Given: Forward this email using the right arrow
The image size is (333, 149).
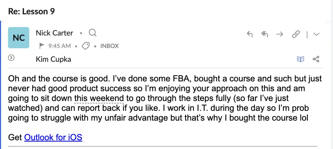Looking at the screenshot, I should point(279,34).
